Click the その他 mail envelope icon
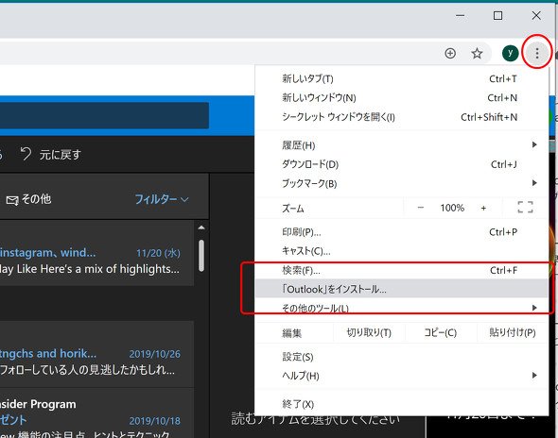 (x=12, y=200)
